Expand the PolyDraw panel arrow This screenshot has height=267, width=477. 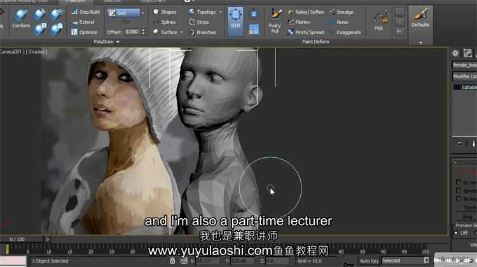point(118,42)
